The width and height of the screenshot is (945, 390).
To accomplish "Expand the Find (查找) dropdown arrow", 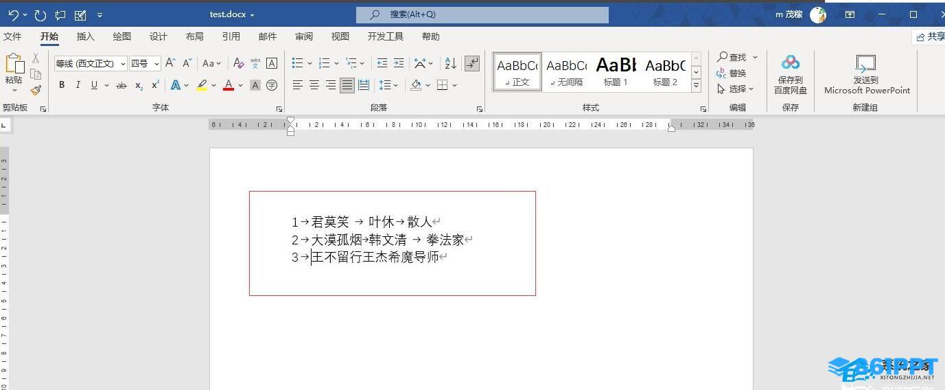I will pyautogui.click(x=755, y=57).
